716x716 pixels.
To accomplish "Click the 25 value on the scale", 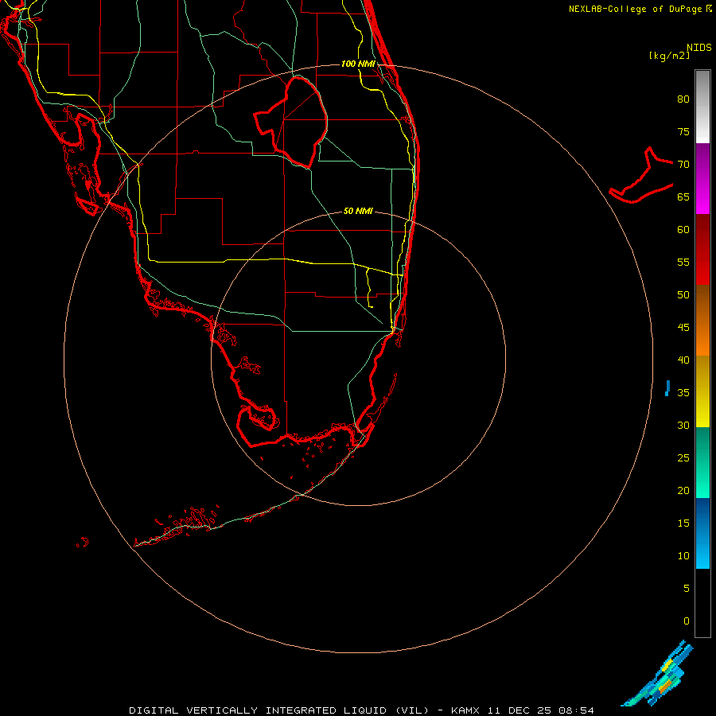I will click(683, 457).
